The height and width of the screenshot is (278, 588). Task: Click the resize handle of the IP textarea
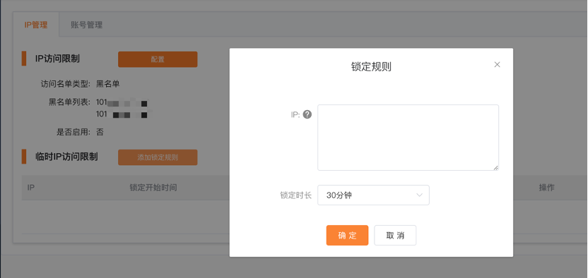click(x=495, y=168)
